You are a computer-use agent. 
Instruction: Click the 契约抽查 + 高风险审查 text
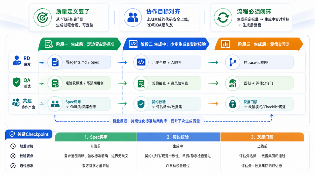point(170,83)
